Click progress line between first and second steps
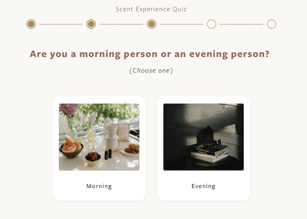This screenshot has width=307, height=219. (61, 24)
